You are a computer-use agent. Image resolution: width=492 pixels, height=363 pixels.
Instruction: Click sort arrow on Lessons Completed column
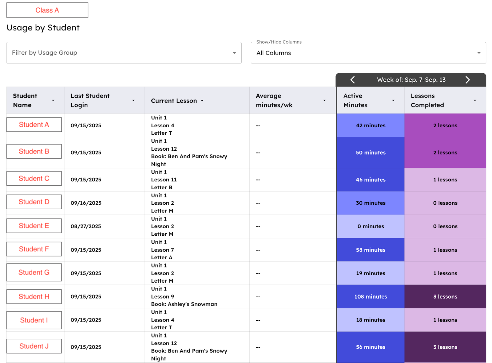[x=475, y=101]
